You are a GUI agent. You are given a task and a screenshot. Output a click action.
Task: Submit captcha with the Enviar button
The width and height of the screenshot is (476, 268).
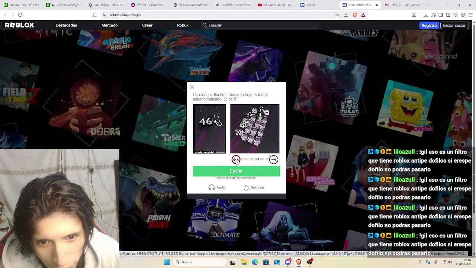click(x=236, y=171)
